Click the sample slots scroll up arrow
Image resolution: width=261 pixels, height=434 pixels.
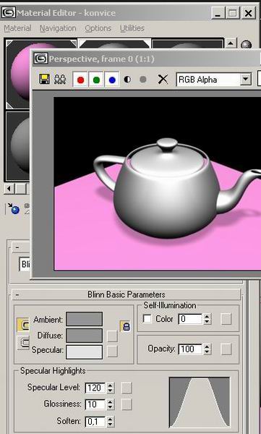pyautogui.click(x=231, y=43)
